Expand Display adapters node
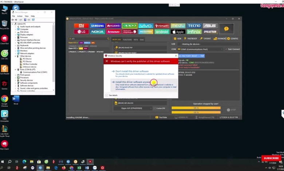284x171 pixels. 15,35
